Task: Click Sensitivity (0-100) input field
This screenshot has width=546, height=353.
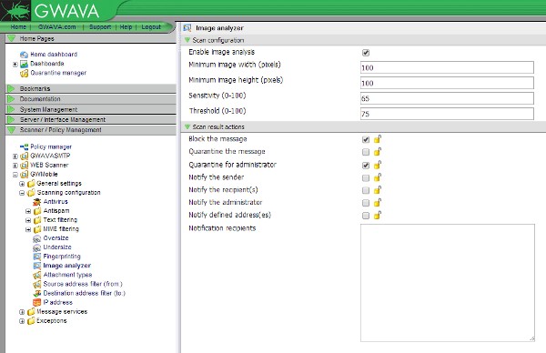Action: click(x=447, y=98)
